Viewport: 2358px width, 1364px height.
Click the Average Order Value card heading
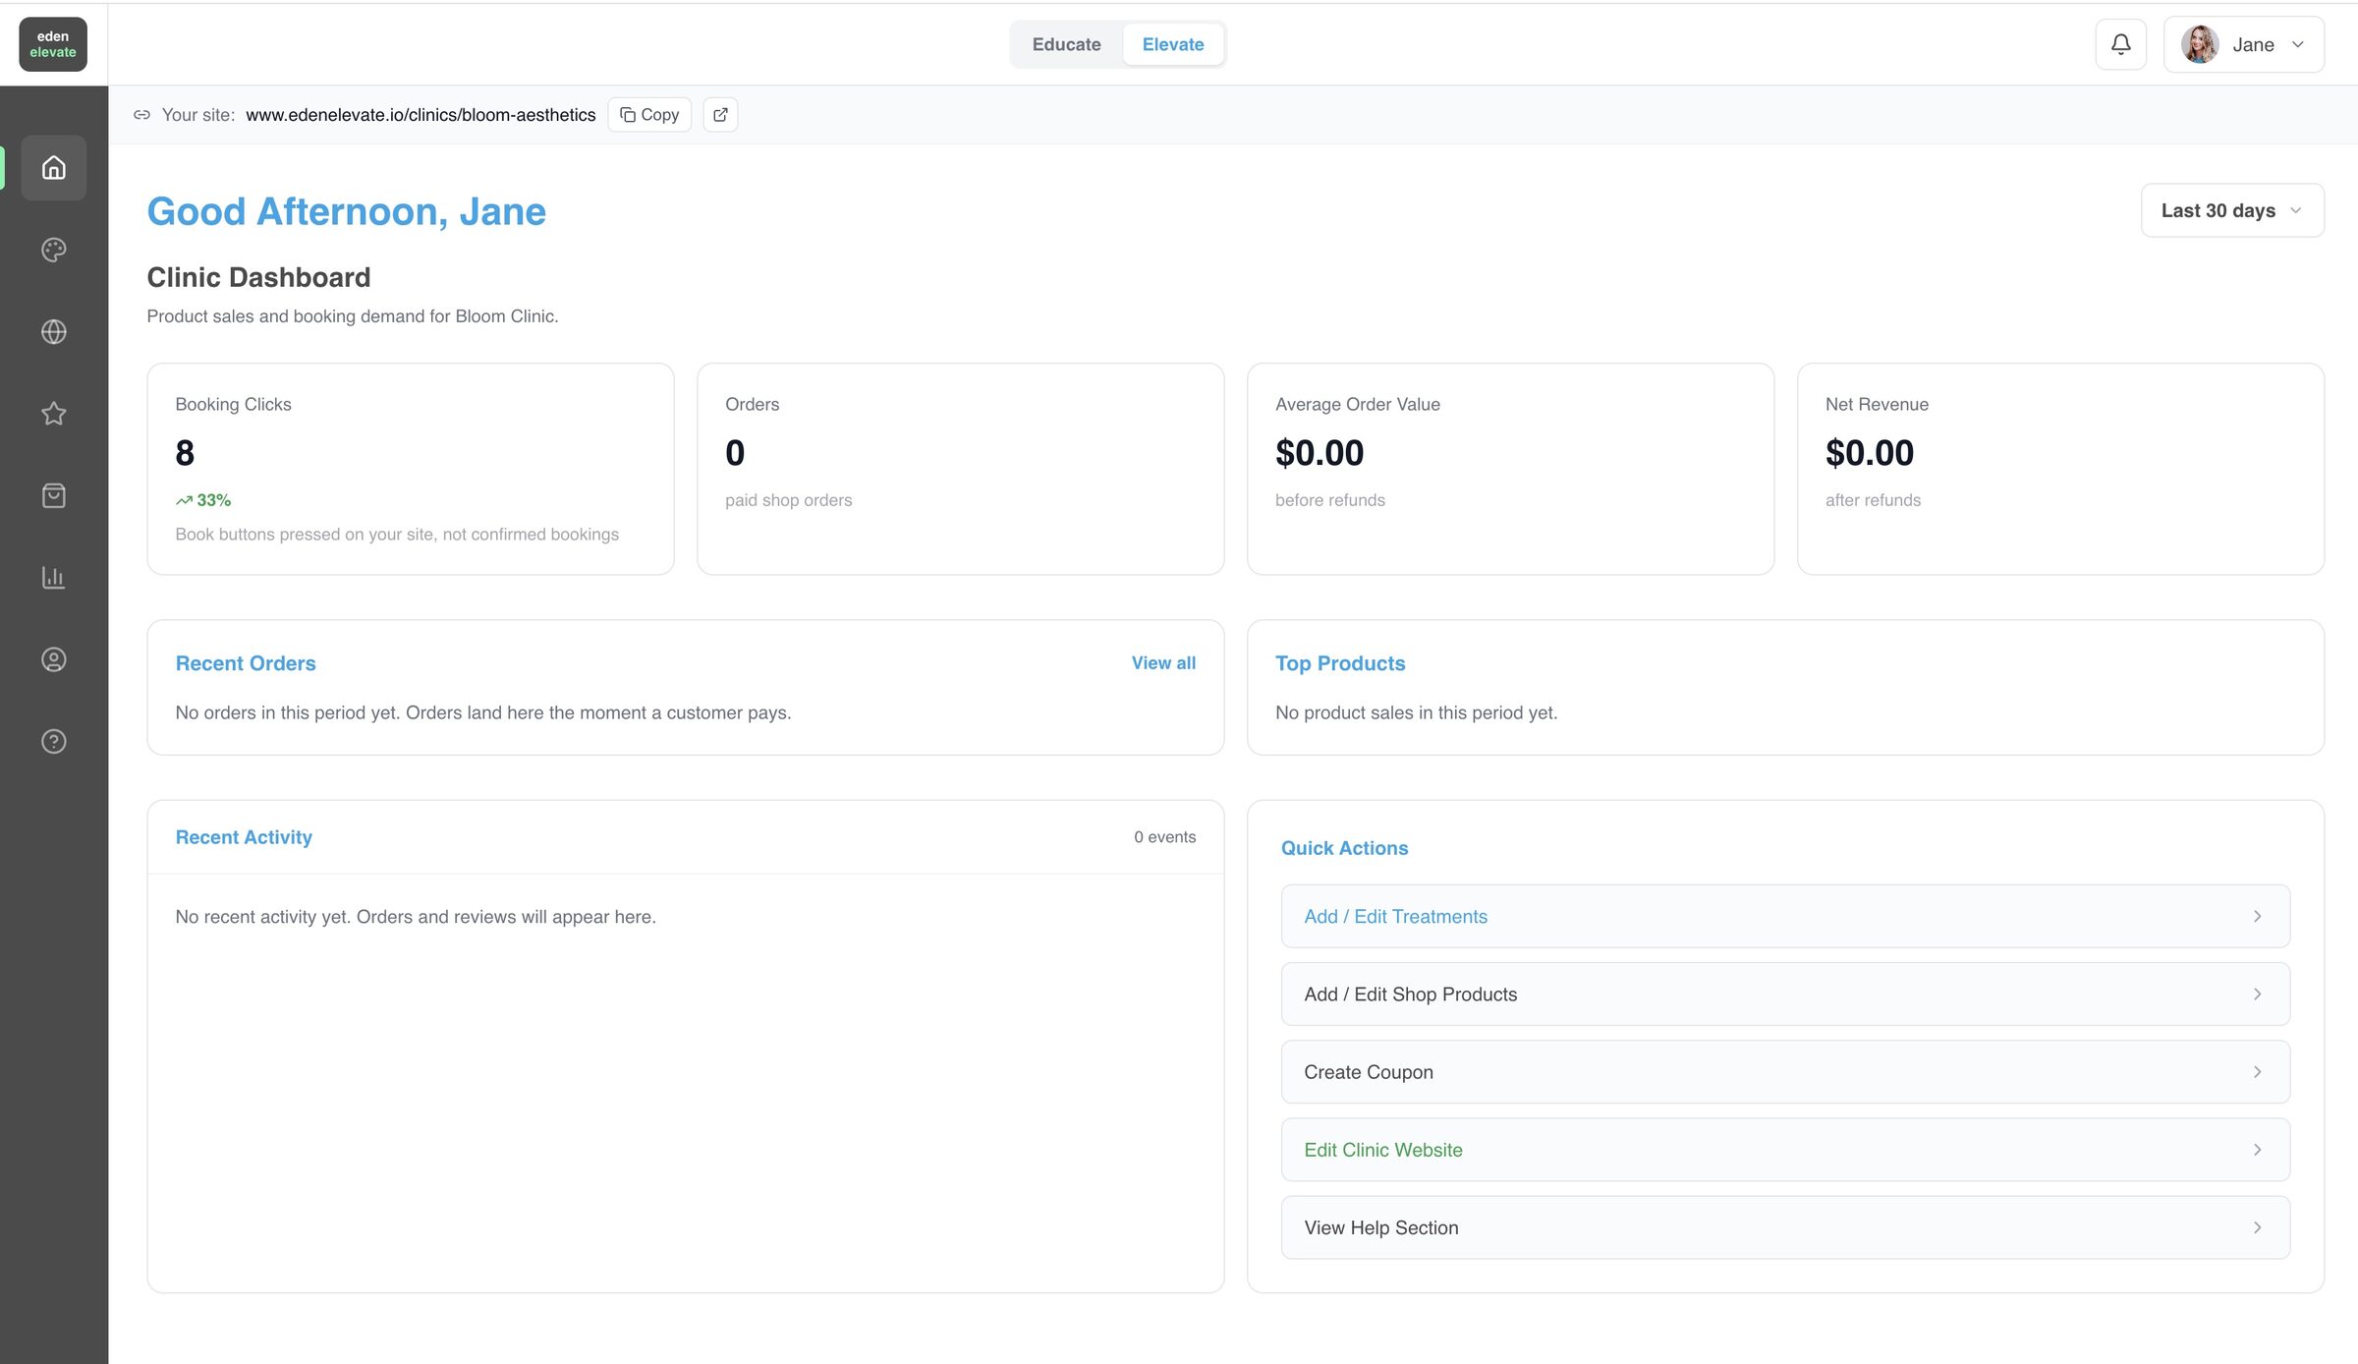click(1358, 404)
